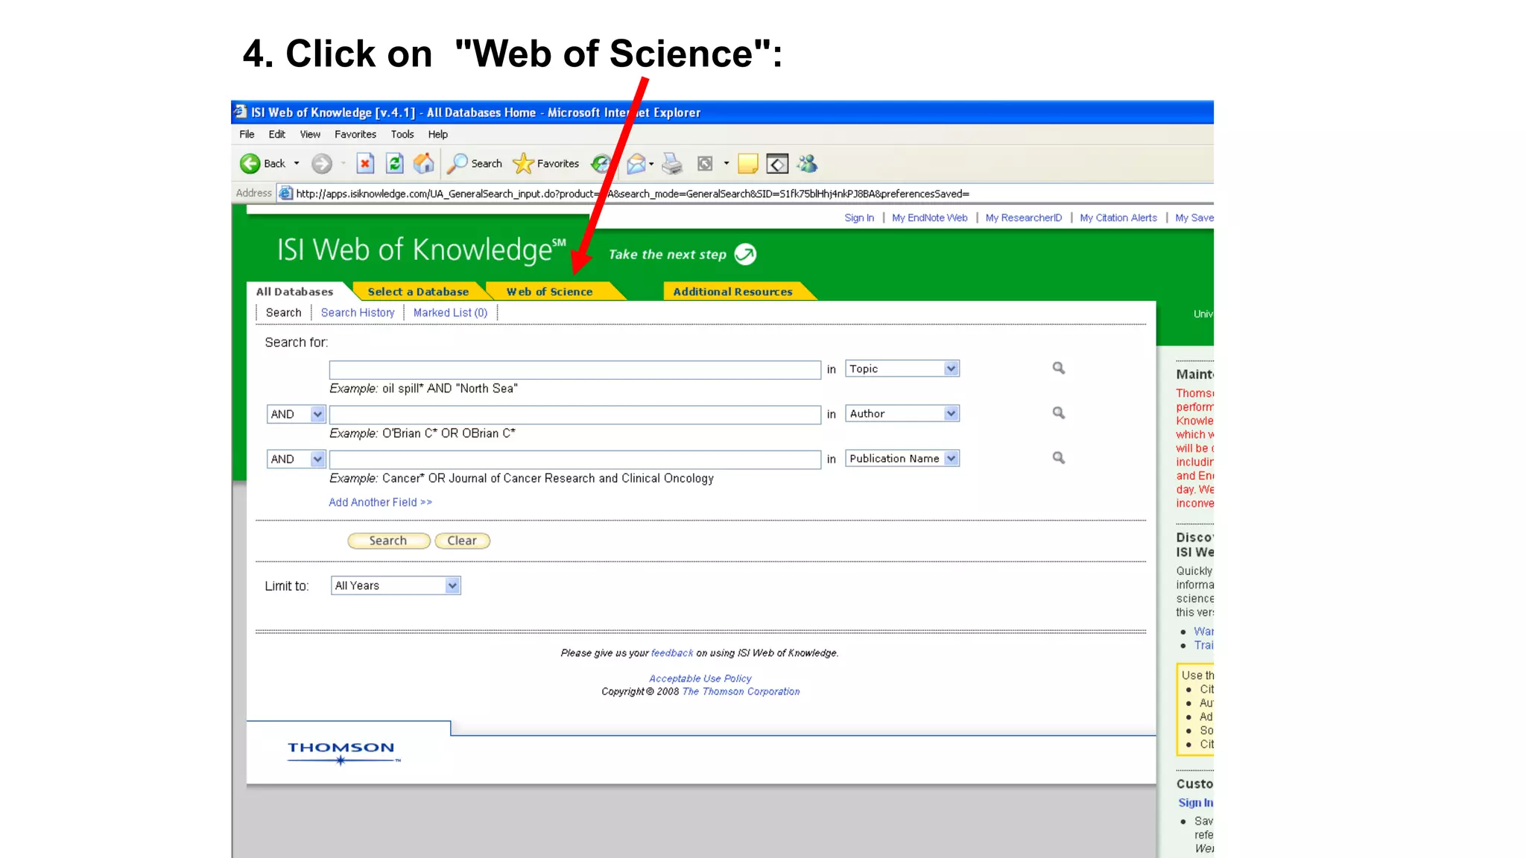The width and height of the screenshot is (1526, 858).
Task: Open The Thomson Corporation link
Action: (x=741, y=692)
